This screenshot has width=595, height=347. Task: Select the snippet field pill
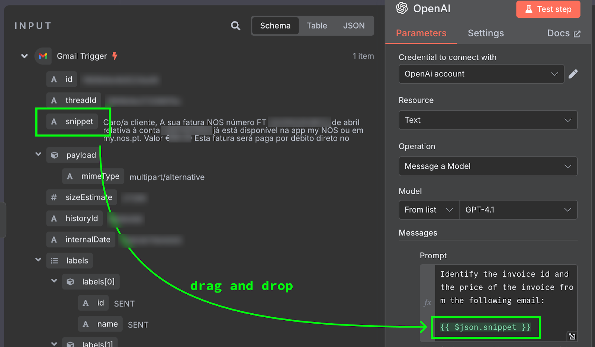pos(72,121)
